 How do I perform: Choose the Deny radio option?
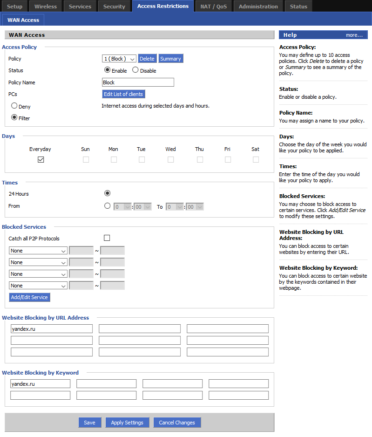tap(14, 106)
